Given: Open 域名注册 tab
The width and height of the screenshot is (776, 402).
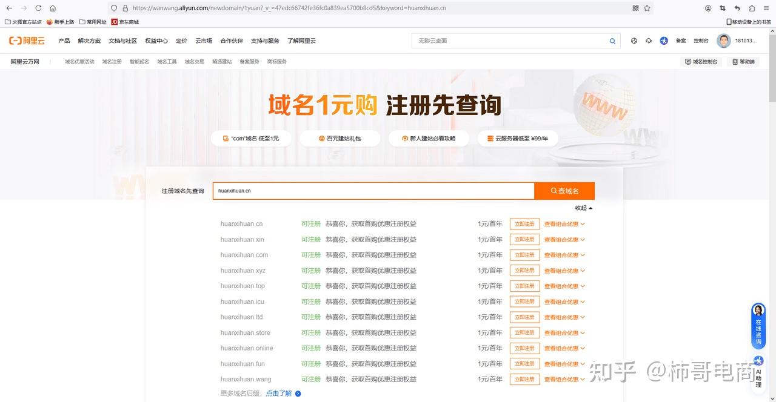Looking at the screenshot, I should click(112, 62).
